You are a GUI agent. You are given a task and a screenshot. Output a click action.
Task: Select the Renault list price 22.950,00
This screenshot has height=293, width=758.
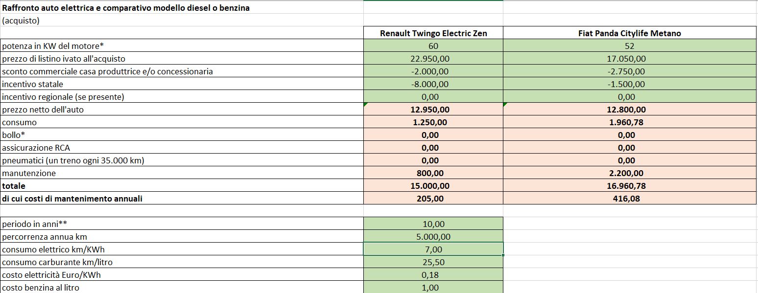click(x=433, y=59)
